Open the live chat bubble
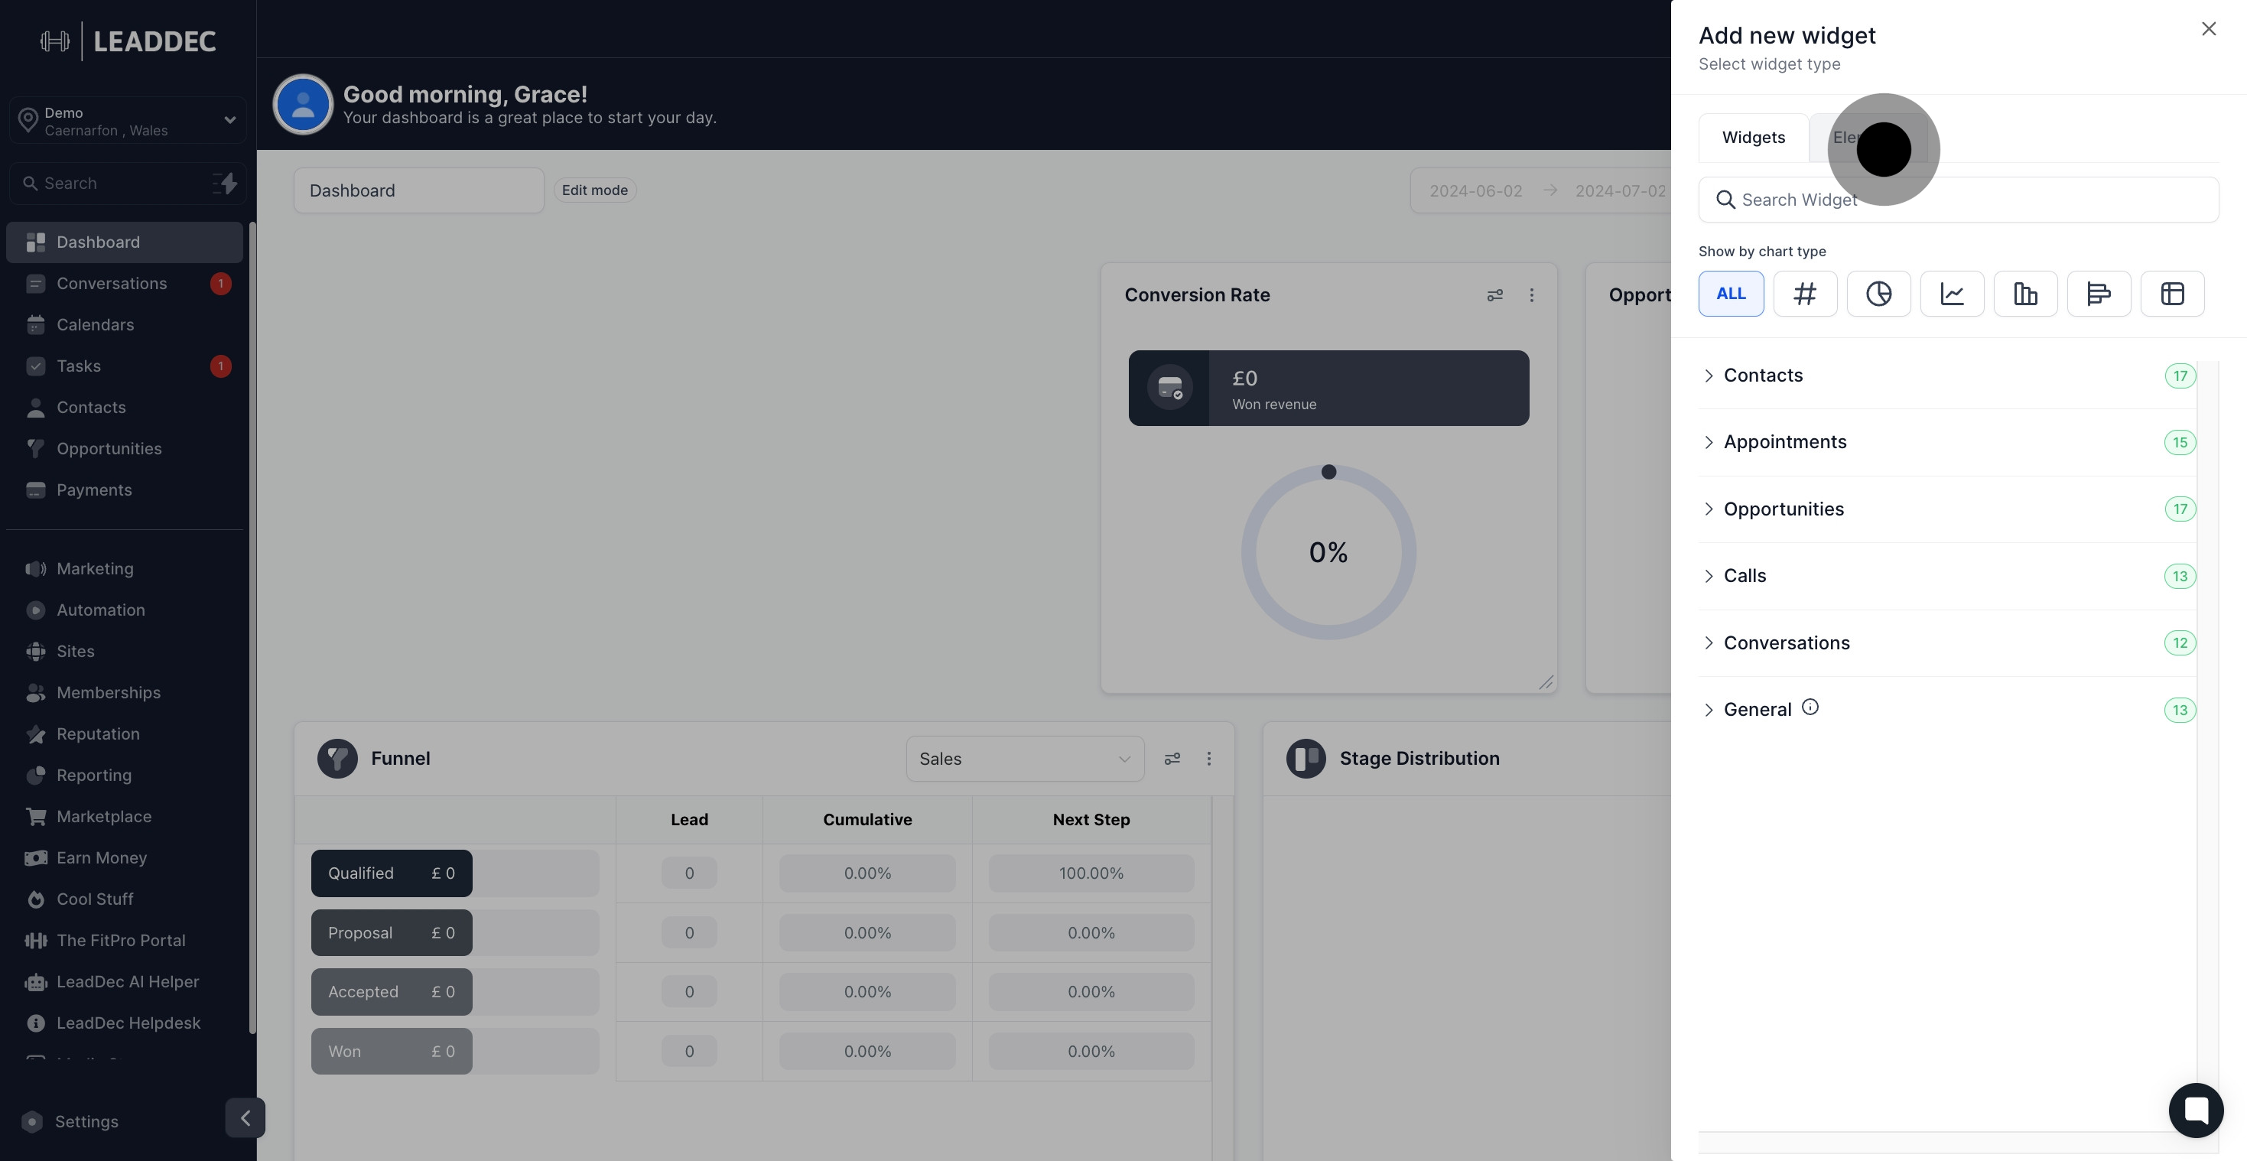This screenshot has height=1161, width=2247. click(2195, 1110)
